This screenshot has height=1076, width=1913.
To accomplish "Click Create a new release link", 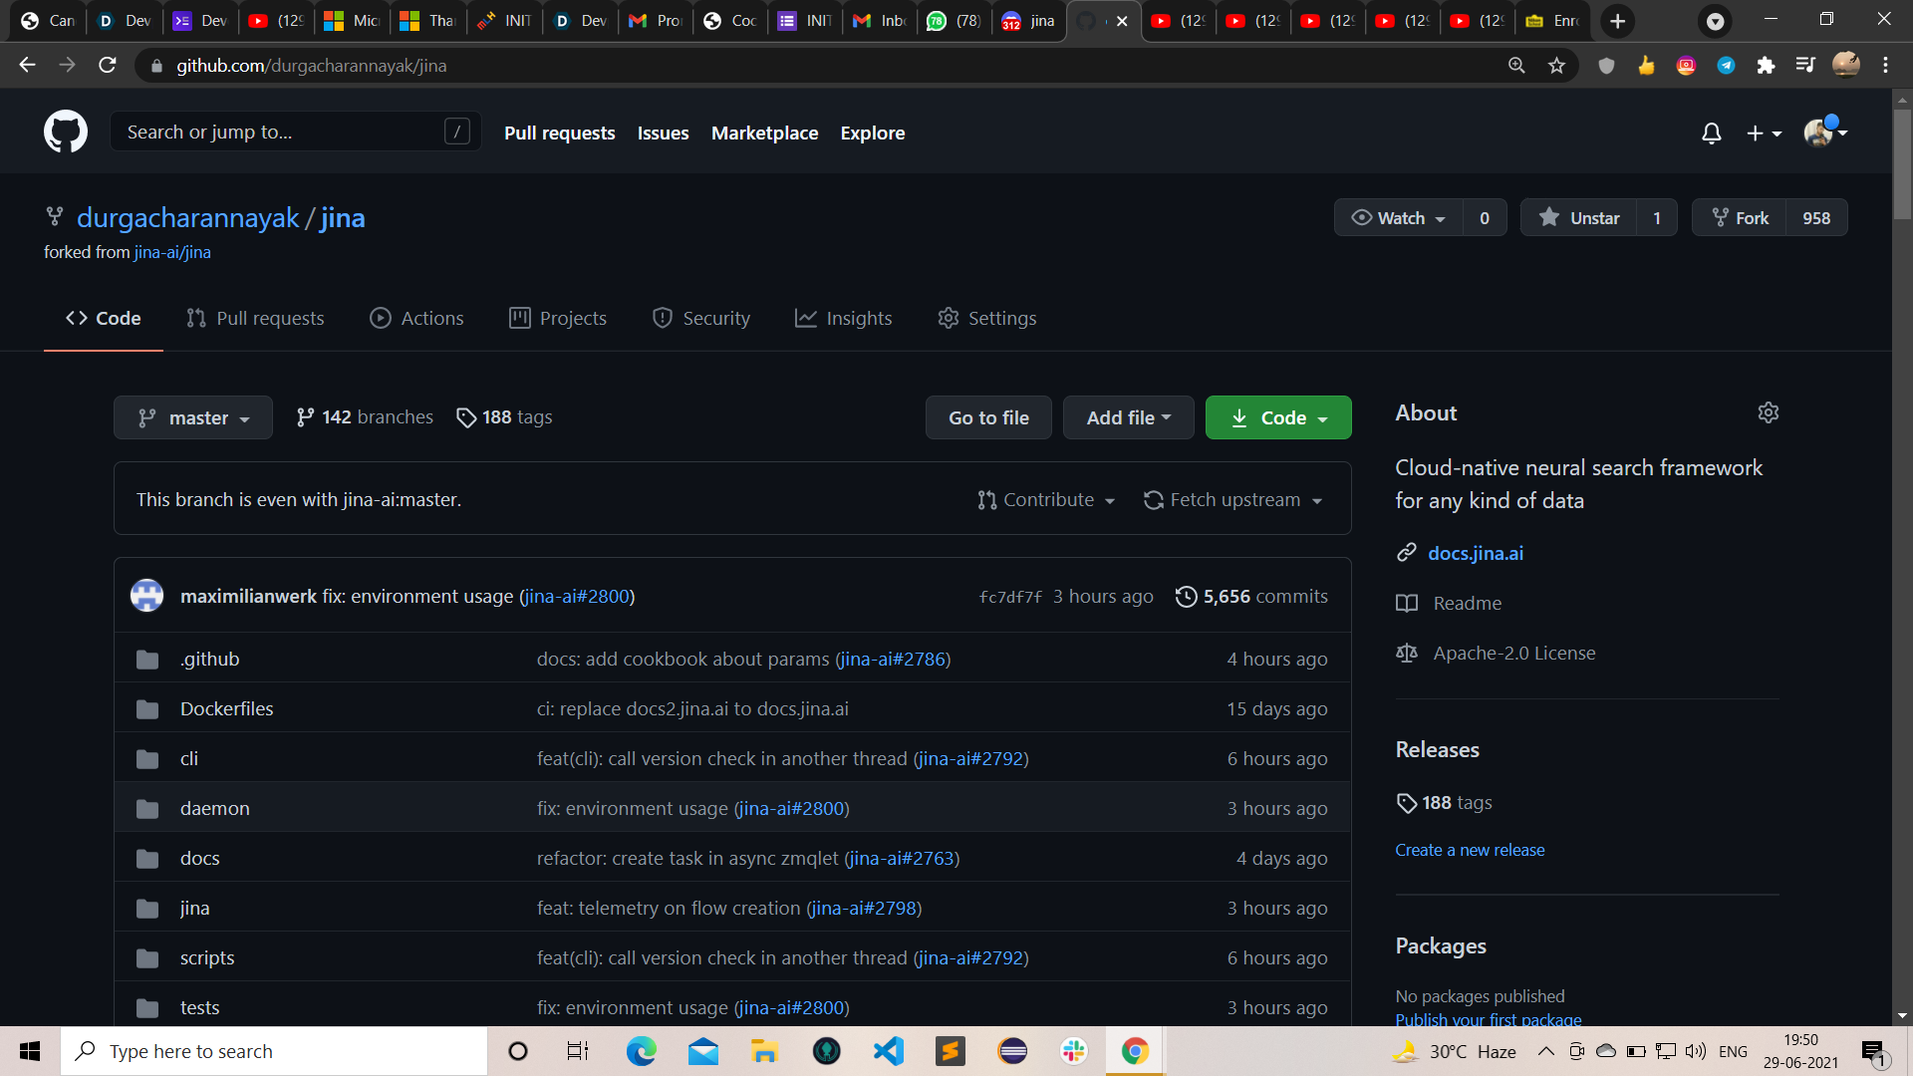I will coord(1470,850).
